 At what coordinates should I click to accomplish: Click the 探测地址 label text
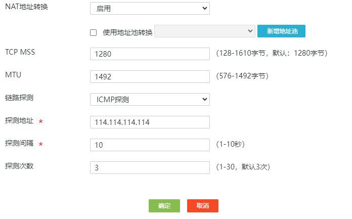tap(19, 120)
